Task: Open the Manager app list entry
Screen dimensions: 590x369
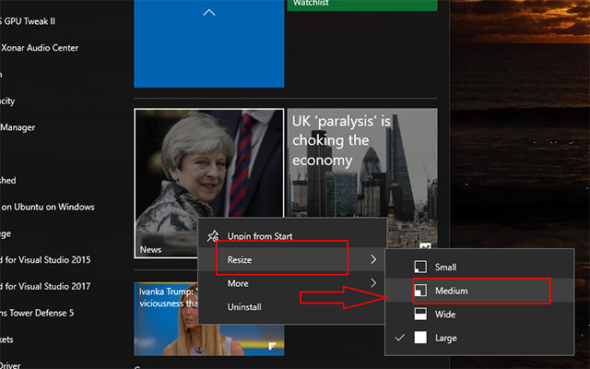Action: pyautogui.click(x=18, y=127)
